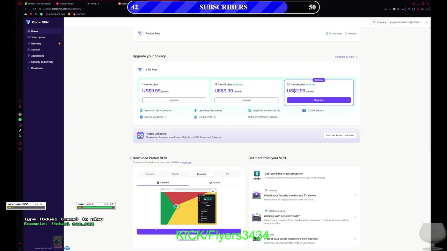Click the info icon next to Secure streaming
This screenshot has width=447, height=251.
(x=166, y=117)
